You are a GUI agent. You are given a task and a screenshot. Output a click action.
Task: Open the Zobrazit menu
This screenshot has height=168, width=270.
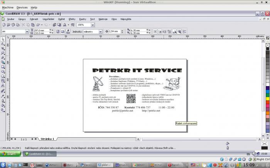(34, 19)
